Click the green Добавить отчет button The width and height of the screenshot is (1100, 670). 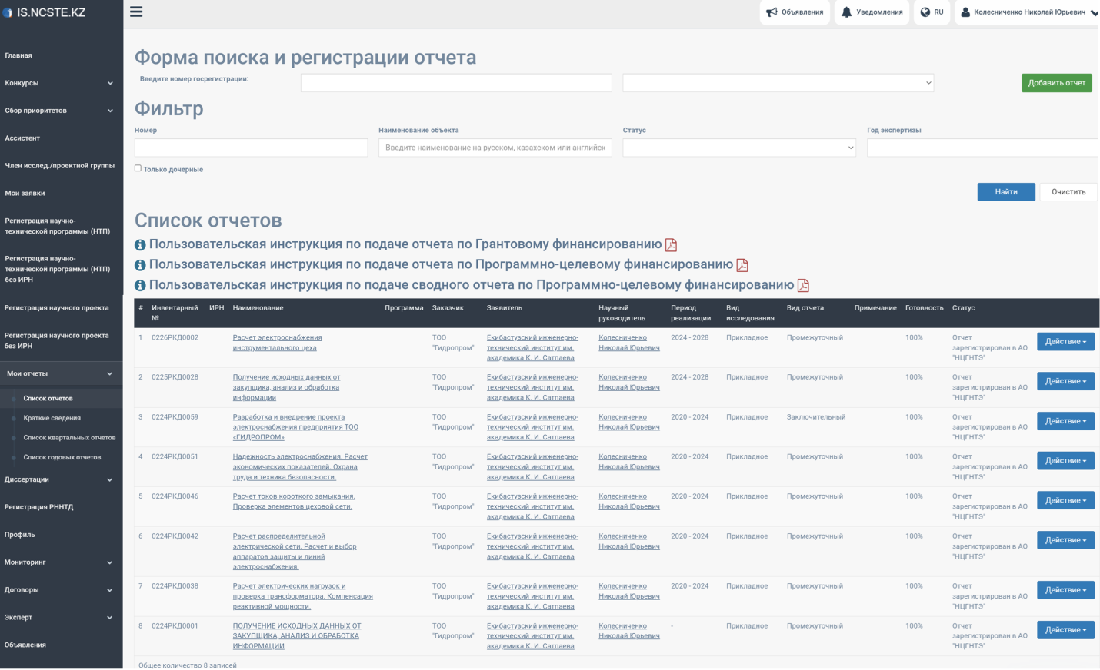1056,83
